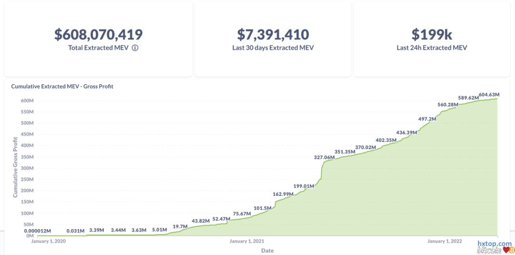Select the Last 30 days Extracted MEV card
This screenshot has height=255, width=515.
coord(273,39)
